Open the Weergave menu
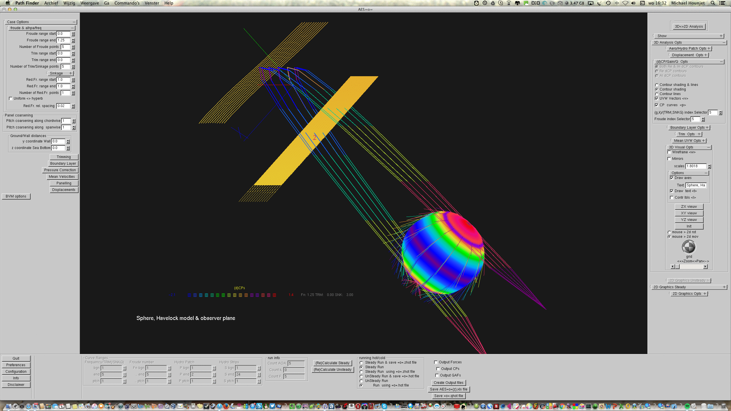Viewport: 731px width, 411px height. [90, 3]
